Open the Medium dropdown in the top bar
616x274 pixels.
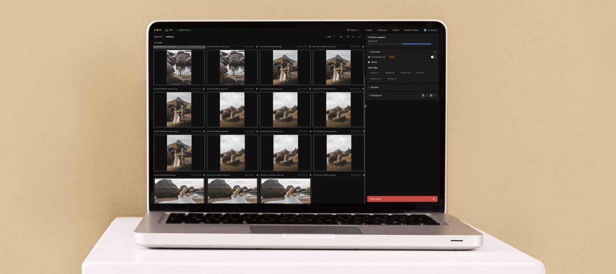pyautogui.click(x=353, y=30)
